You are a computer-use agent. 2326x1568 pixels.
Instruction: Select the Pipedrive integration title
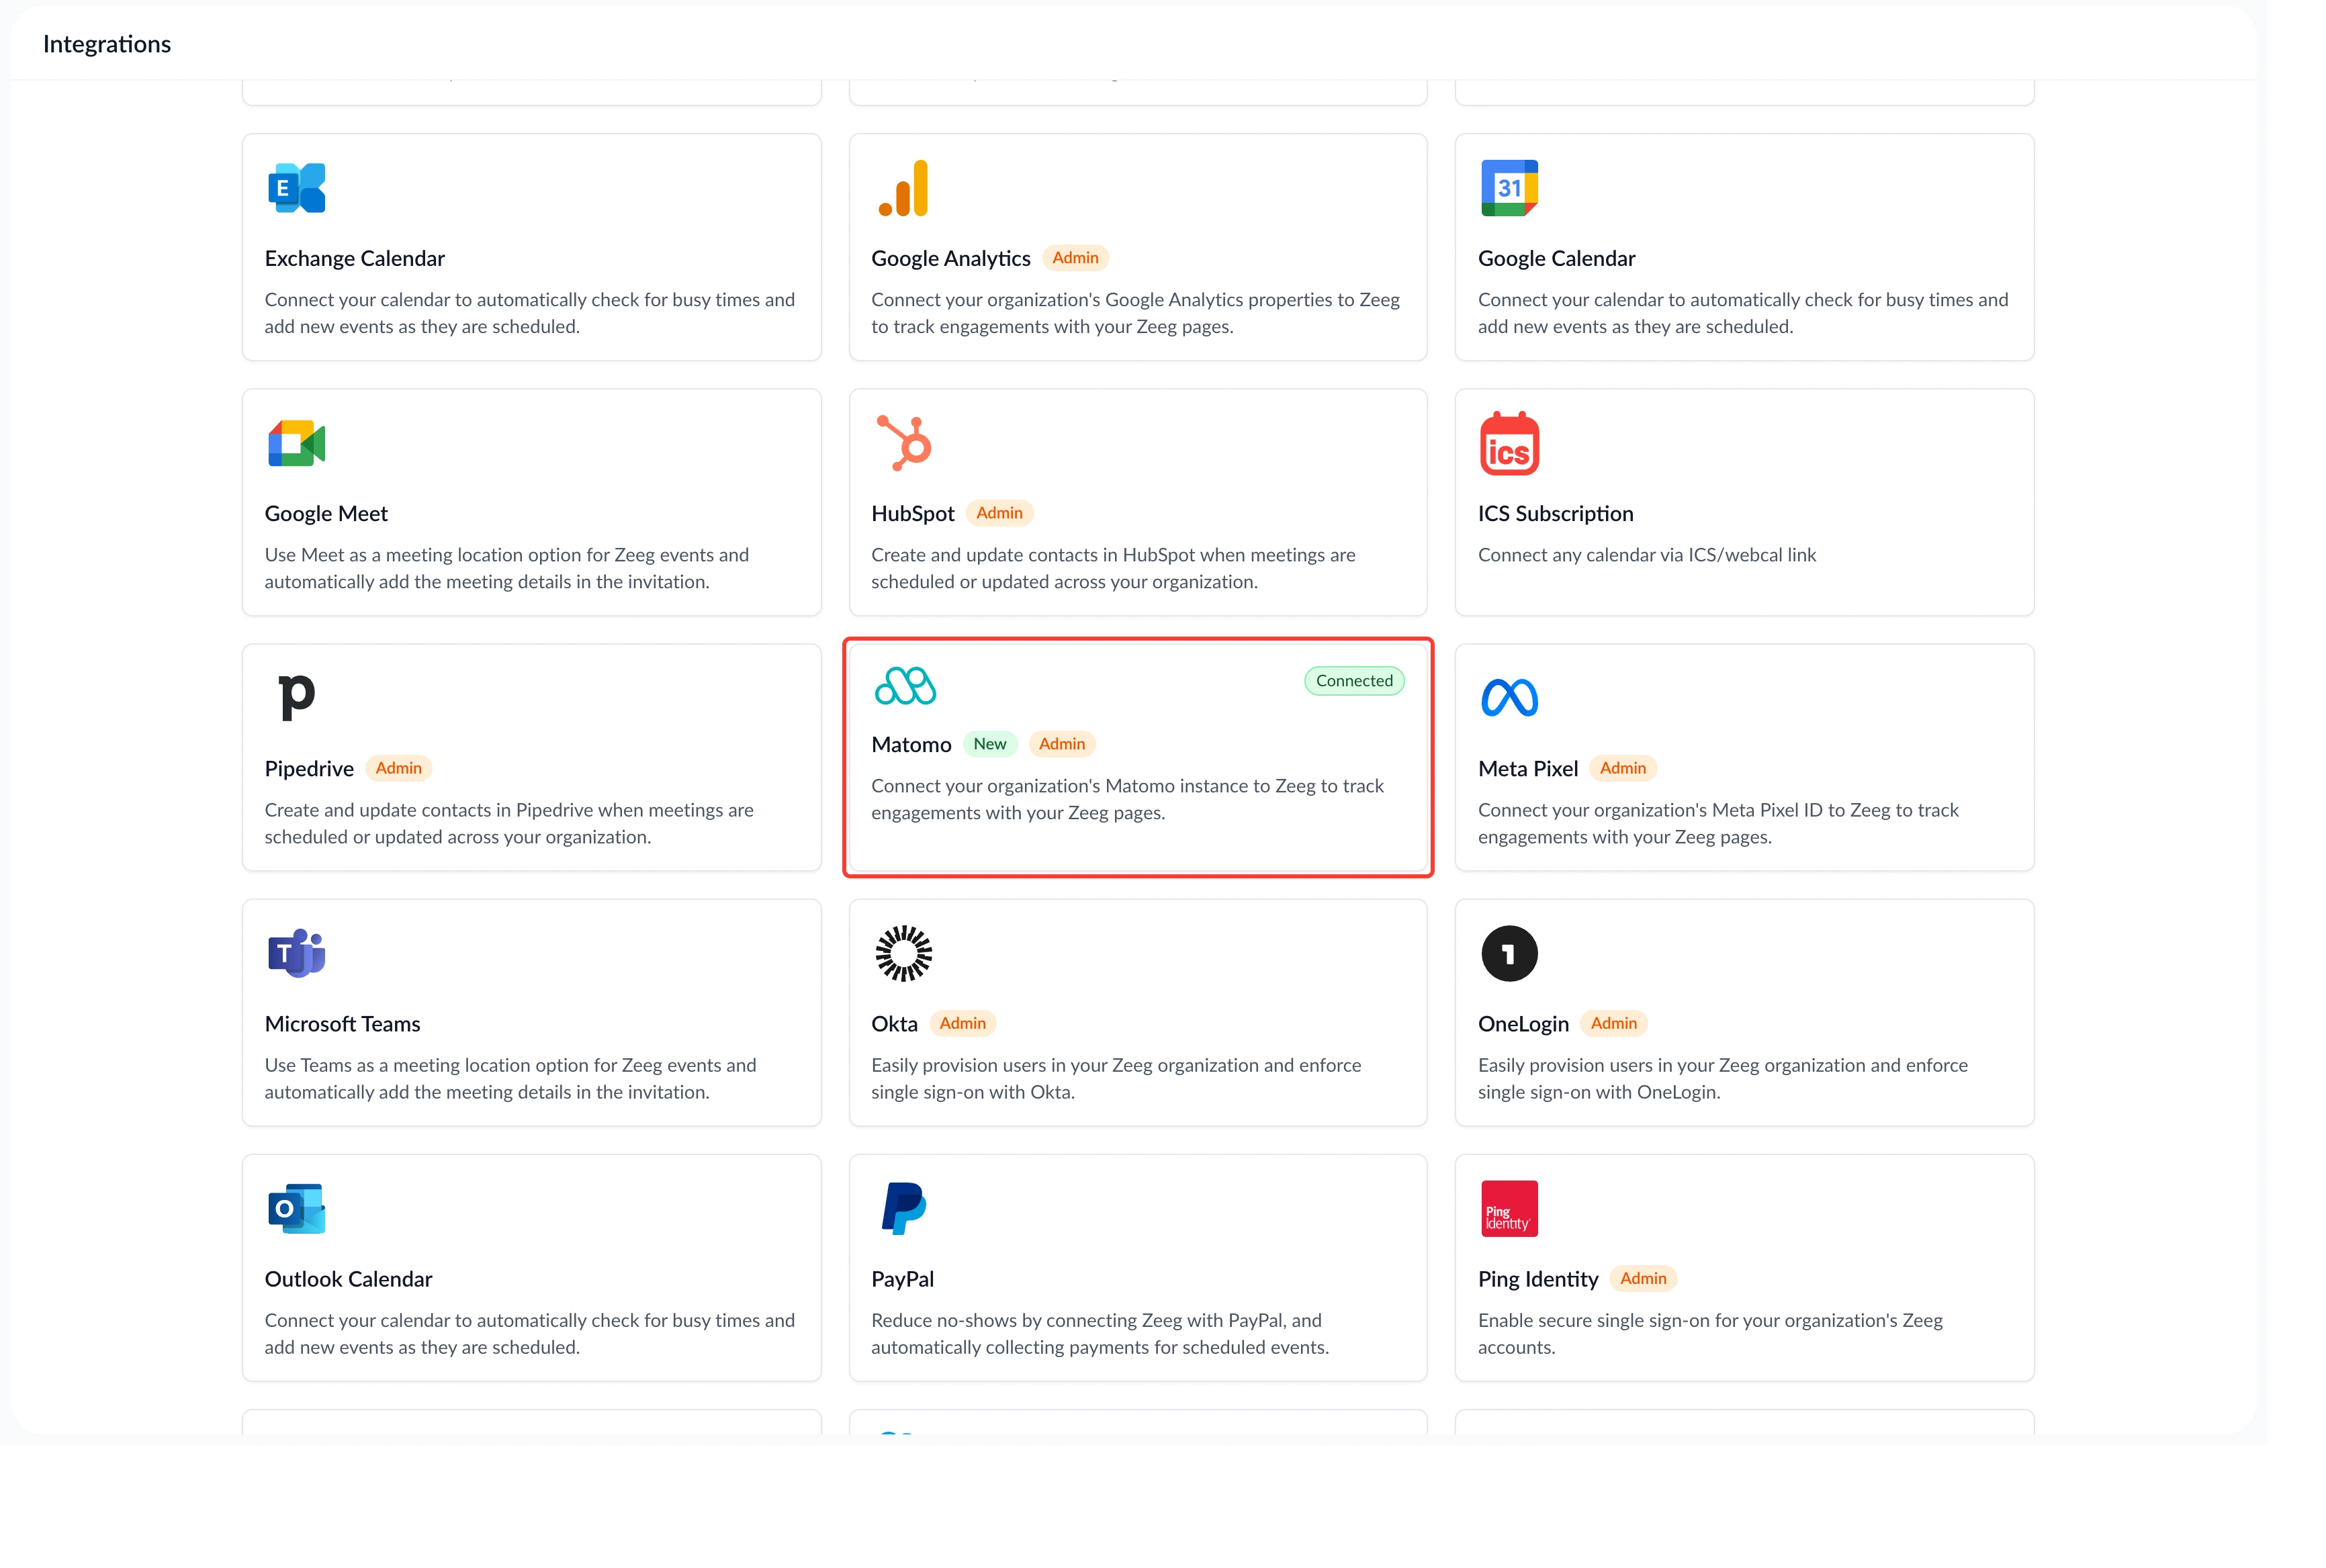309,768
